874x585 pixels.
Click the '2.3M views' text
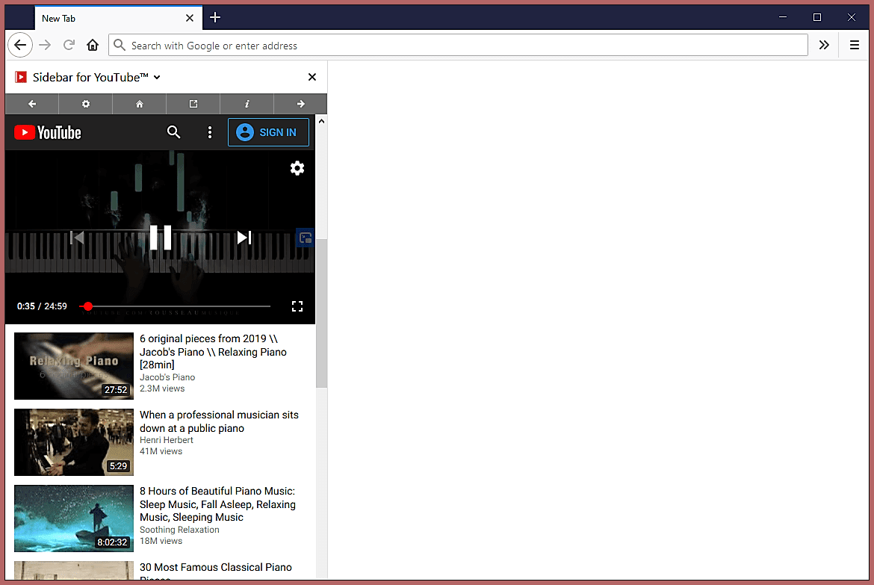[x=162, y=389]
